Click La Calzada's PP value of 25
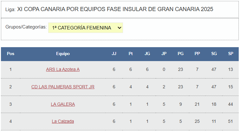This screenshot has width=240, height=132. [197, 121]
